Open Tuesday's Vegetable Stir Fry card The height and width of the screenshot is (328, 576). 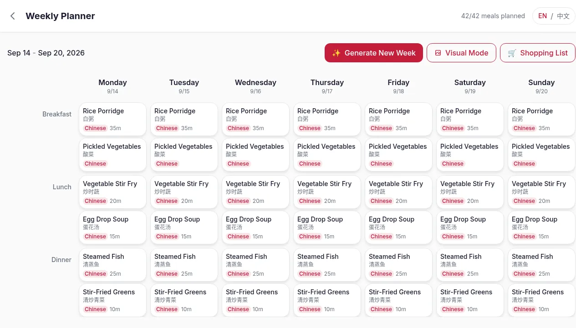pyautogui.click(x=184, y=192)
